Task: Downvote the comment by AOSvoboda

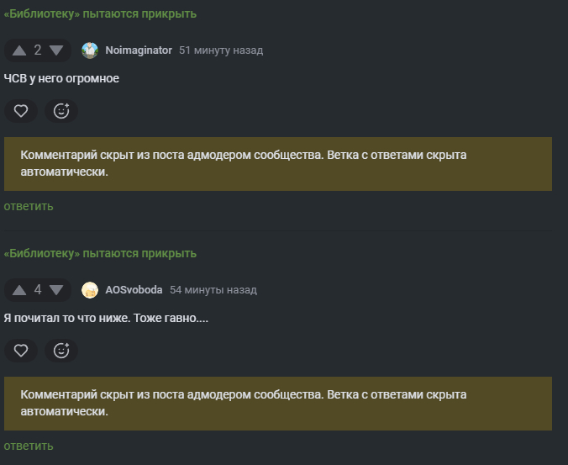Action: pos(56,290)
